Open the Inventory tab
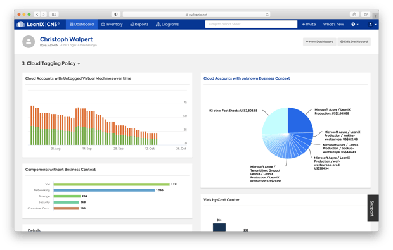393x250 pixels. tap(112, 24)
